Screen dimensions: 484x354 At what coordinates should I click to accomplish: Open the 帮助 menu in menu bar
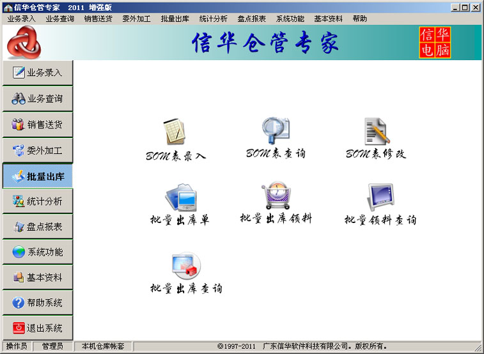pos(360,19)
